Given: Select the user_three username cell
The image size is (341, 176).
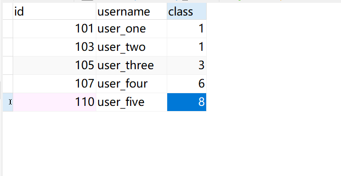Looking at the screenshot, I should tap(132, 65).
